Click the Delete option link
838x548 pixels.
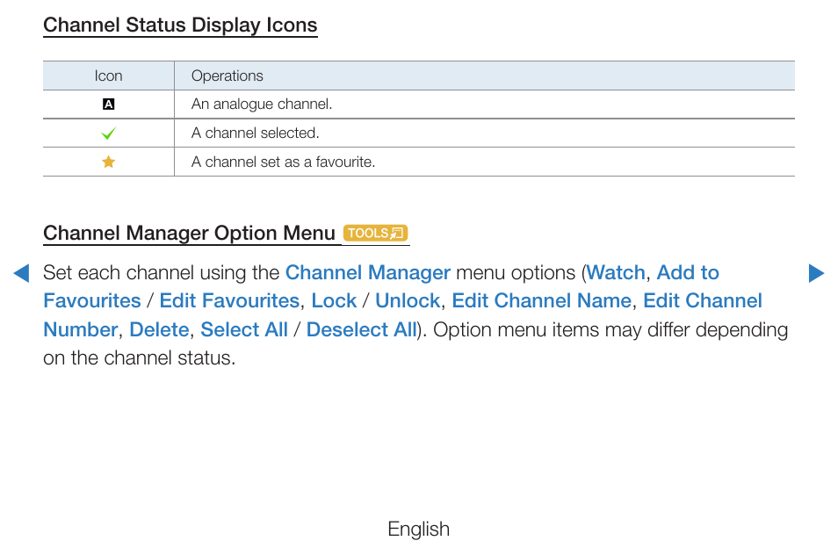tap(159, 329)
